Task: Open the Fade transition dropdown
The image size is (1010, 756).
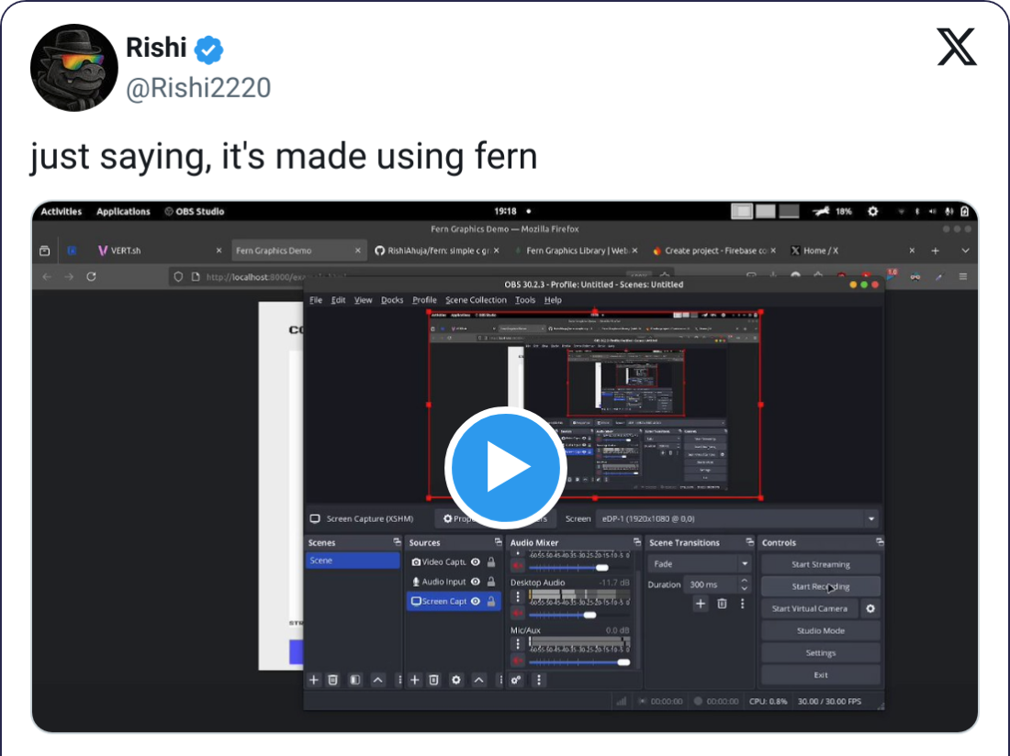Action: (700, 563)
